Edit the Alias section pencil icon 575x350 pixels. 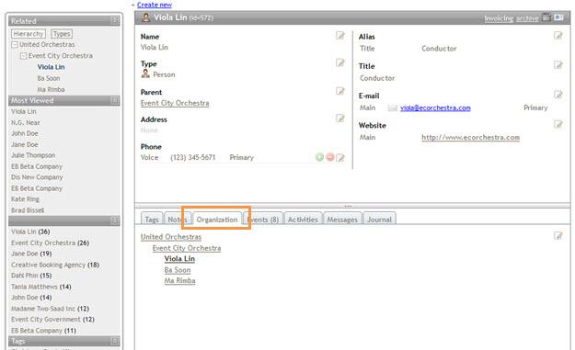tap(558, 35)
